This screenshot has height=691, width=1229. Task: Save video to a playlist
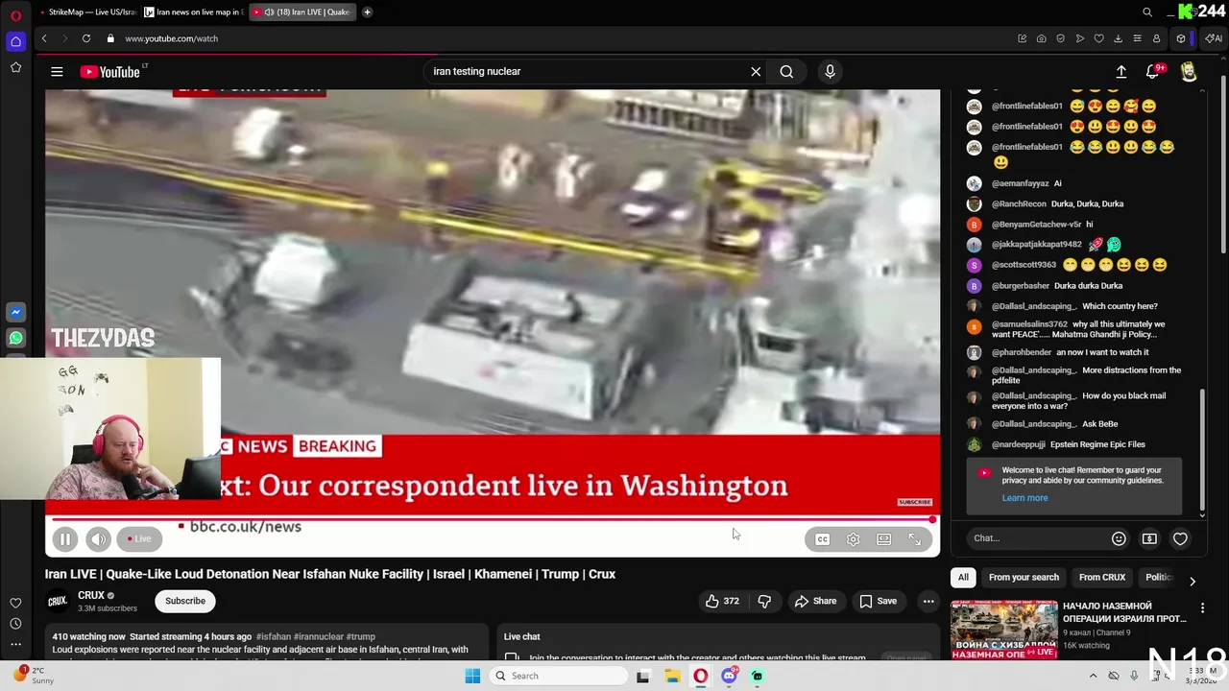[x=878, y=601]
